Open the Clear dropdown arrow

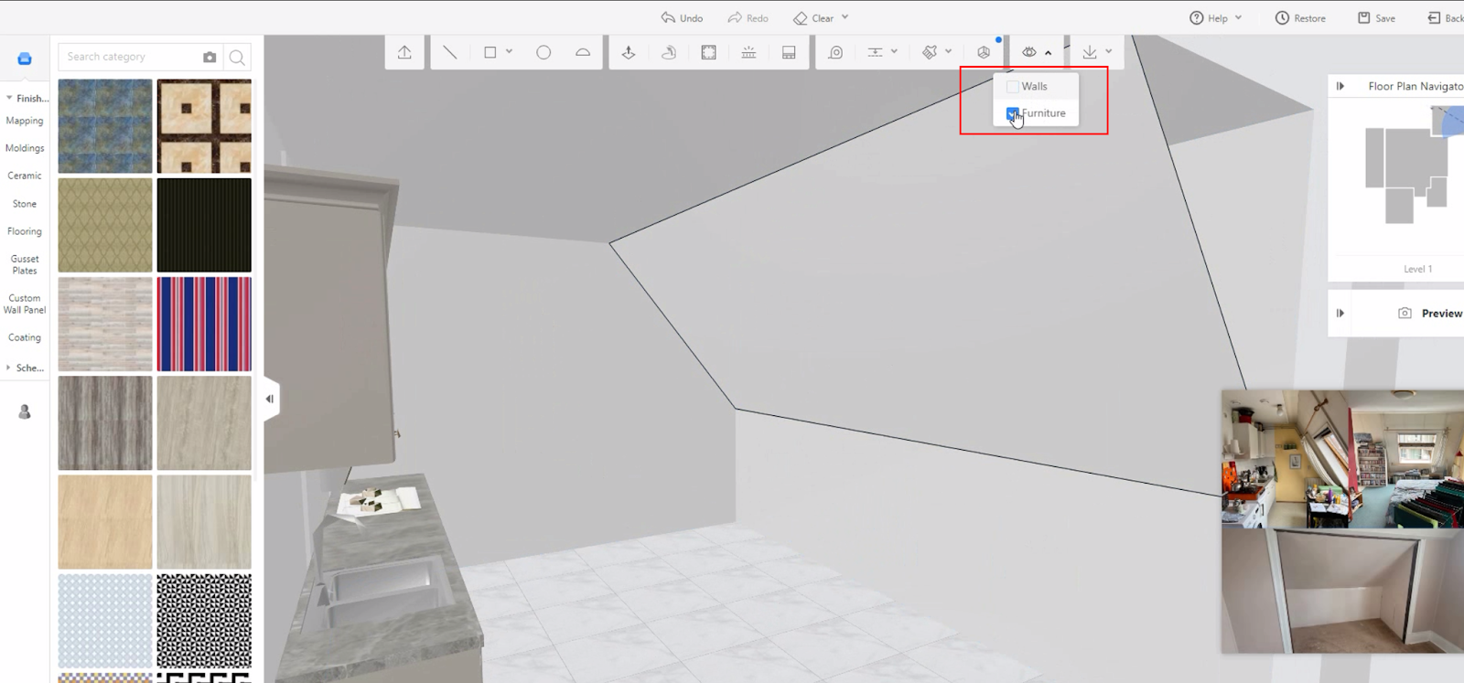tap(845, 17)
